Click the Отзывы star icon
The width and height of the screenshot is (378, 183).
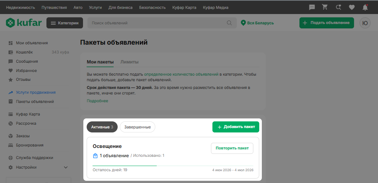pos(10,80)
